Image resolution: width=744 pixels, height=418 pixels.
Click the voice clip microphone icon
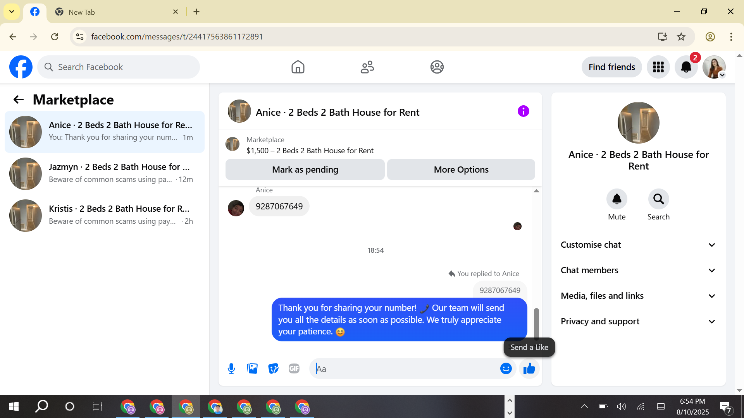[x=231, y=368]
